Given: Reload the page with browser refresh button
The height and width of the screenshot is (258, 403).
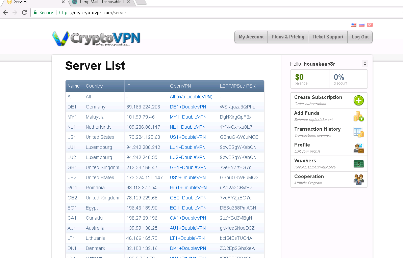Looking at the screenshot, I should click(24, 12).
